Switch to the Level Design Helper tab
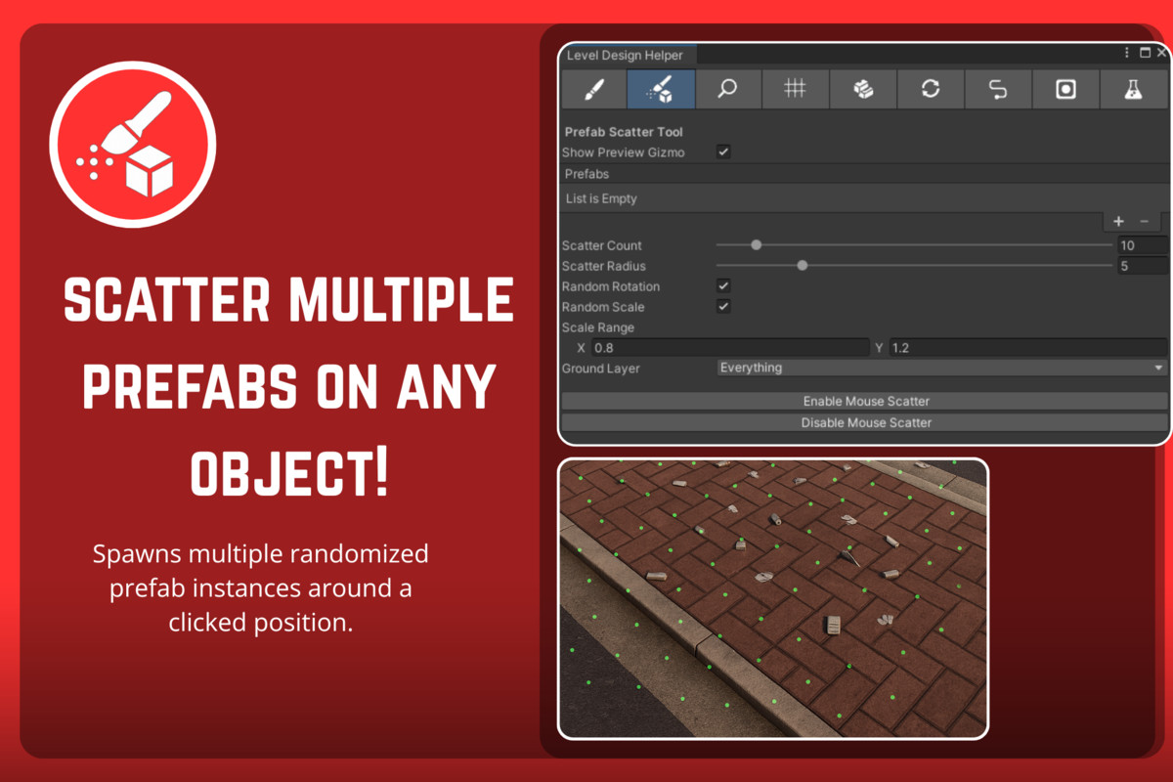 (x=628, y=55)
